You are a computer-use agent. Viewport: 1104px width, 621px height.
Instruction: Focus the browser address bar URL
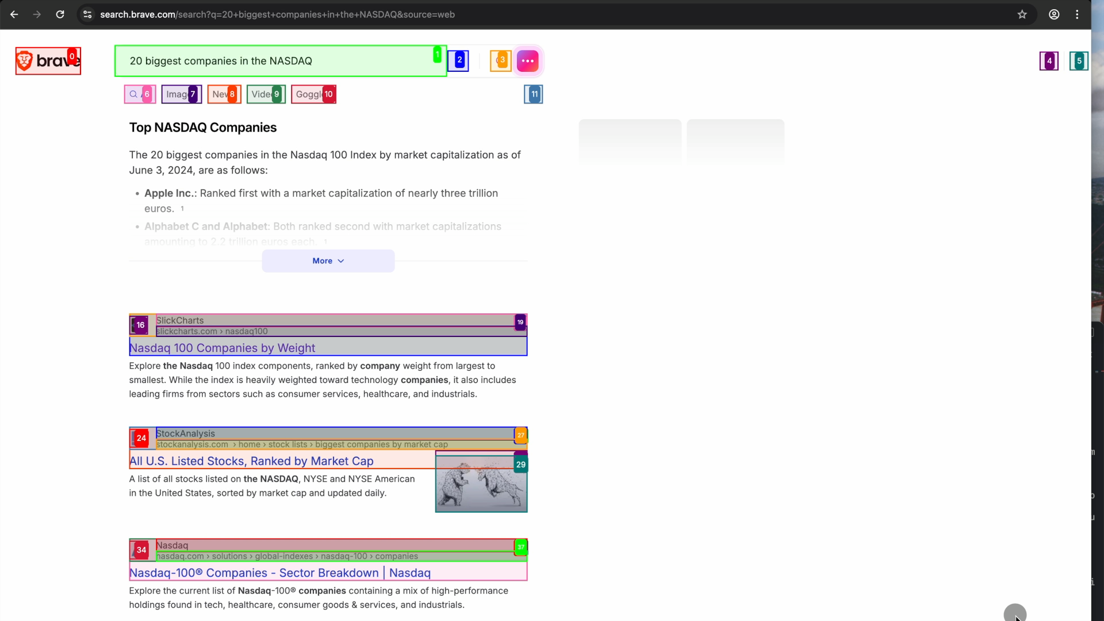pos(277,14)
